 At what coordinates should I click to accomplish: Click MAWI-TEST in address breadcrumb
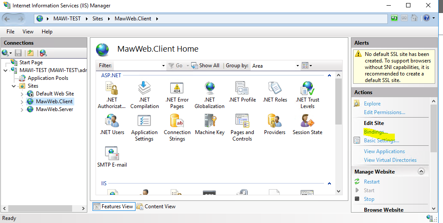tap(67, 19)
